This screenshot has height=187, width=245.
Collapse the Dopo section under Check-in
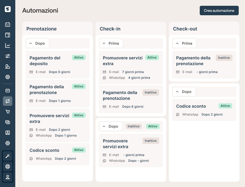111,126
